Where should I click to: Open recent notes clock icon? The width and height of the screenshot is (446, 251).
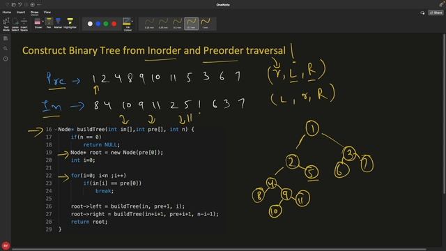tap(6, 59)
